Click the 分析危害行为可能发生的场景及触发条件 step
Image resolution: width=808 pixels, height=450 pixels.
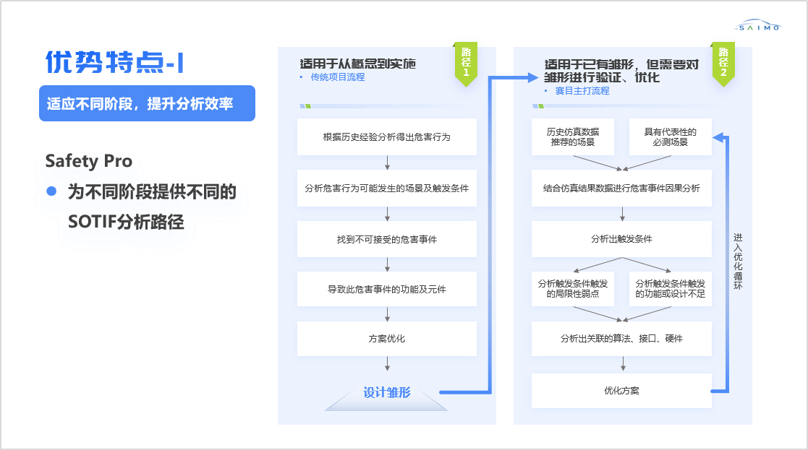386,188
